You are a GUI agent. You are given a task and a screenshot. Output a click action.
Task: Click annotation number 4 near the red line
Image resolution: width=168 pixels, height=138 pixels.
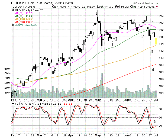click(x=153, y=70)
